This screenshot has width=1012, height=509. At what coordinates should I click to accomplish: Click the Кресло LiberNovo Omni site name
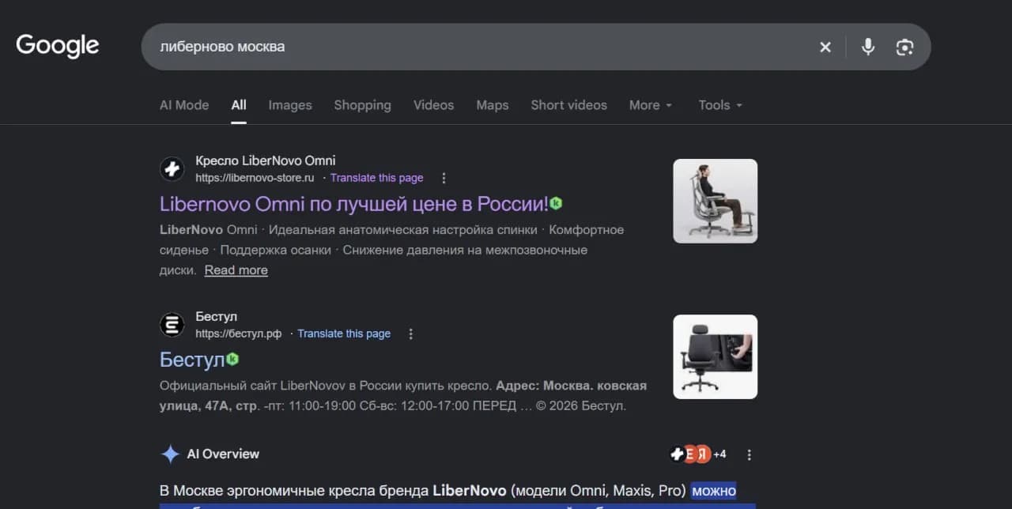pos(266,160)
